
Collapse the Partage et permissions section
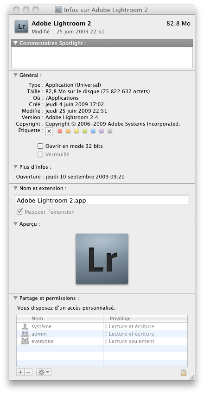point(16,298)
